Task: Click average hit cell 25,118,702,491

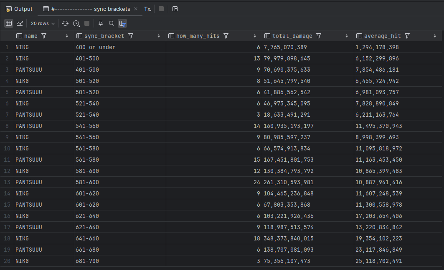Action: pos(398,261)
